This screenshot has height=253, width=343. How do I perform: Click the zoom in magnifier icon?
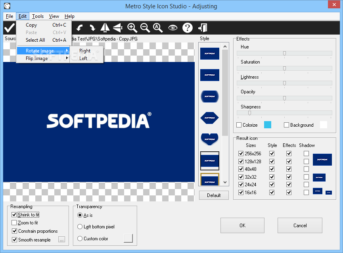point(132,28)
